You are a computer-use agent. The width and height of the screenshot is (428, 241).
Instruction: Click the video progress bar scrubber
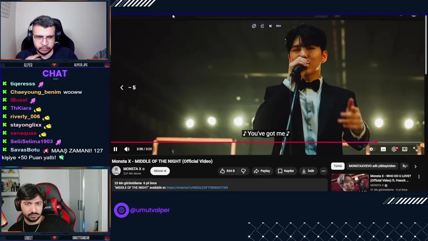[376, 142]
